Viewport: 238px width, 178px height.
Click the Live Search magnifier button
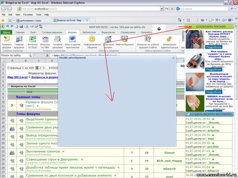point(231,9)
